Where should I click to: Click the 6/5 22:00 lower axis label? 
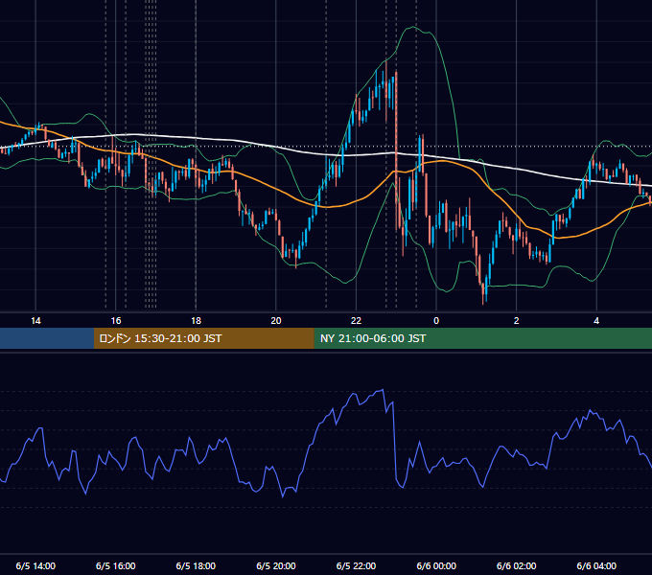(356, 566)
